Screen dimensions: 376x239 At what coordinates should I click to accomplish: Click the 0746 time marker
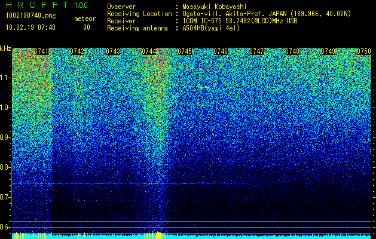tap(221, 51)
